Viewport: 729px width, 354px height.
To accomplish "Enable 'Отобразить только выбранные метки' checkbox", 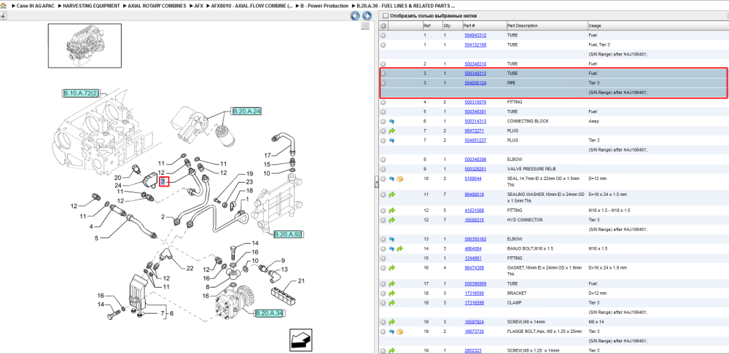I will click(385, 16).
